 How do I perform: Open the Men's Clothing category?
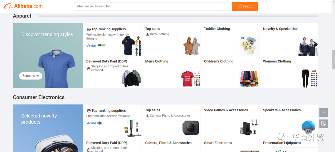point(157,61)
